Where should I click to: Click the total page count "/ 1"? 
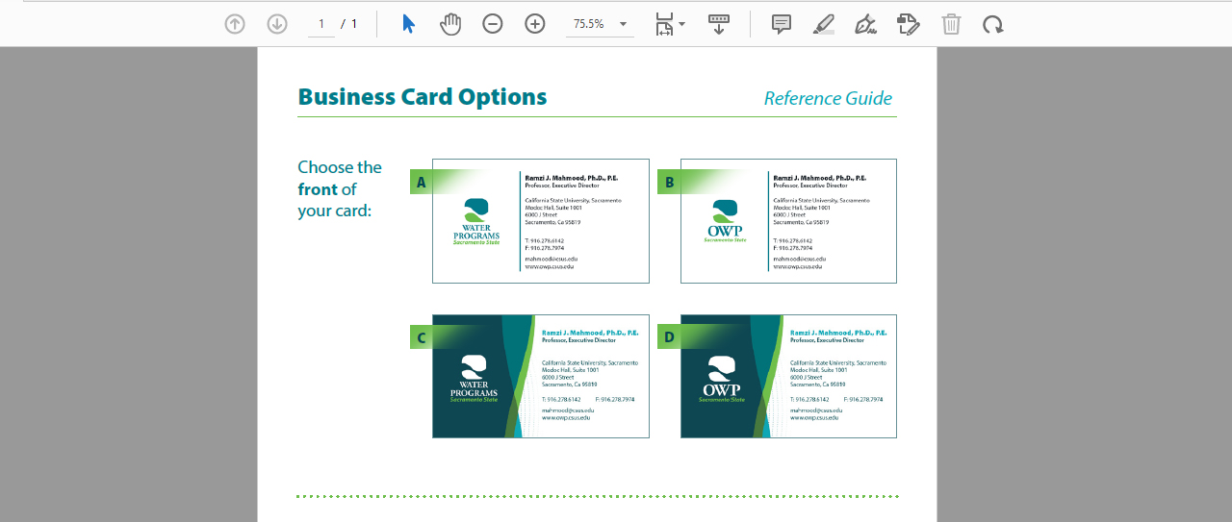[x=348, y=24]
